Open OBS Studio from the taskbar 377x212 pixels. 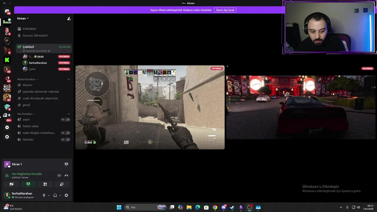[249, 207]
